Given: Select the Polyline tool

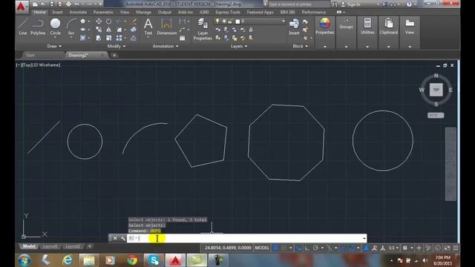Looking at the screenshot, I should click(38, 27).
